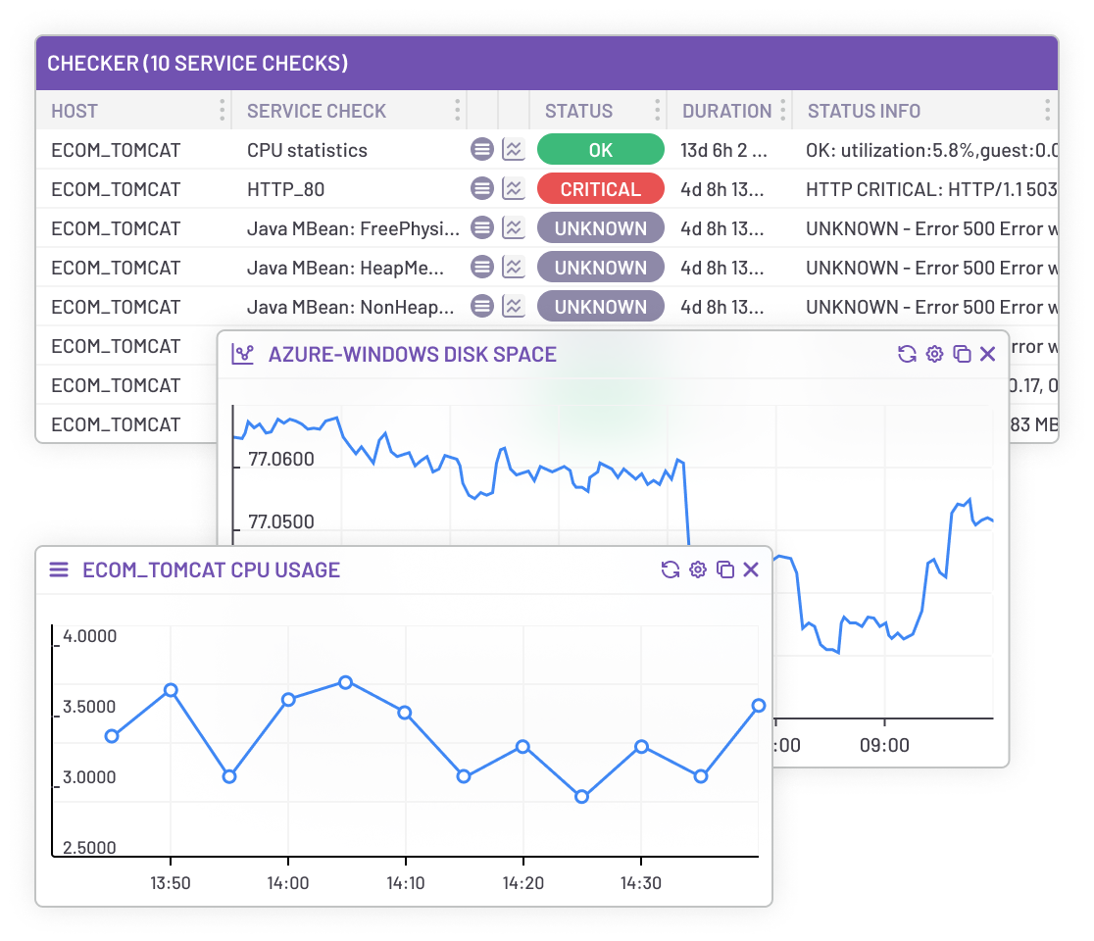Open the action menu for HTTP_80 service
This screenshot has height=941, width=1094.
pyautogui.click(x=481, y=188)
